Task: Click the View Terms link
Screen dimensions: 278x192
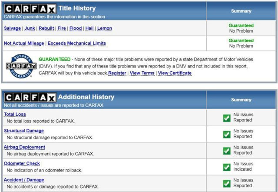Action: [x=142, y=73]
